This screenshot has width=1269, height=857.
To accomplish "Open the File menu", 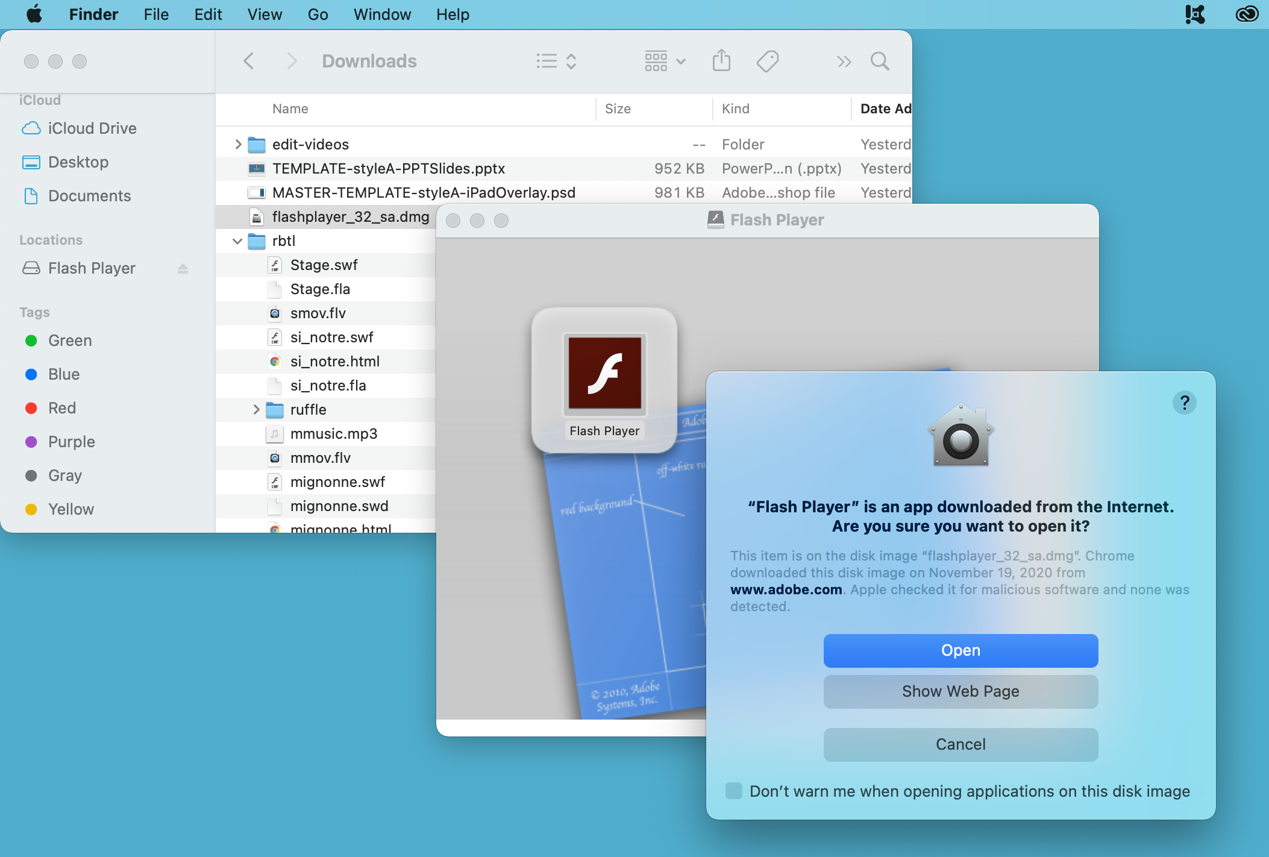I will (x=156, y=14).
